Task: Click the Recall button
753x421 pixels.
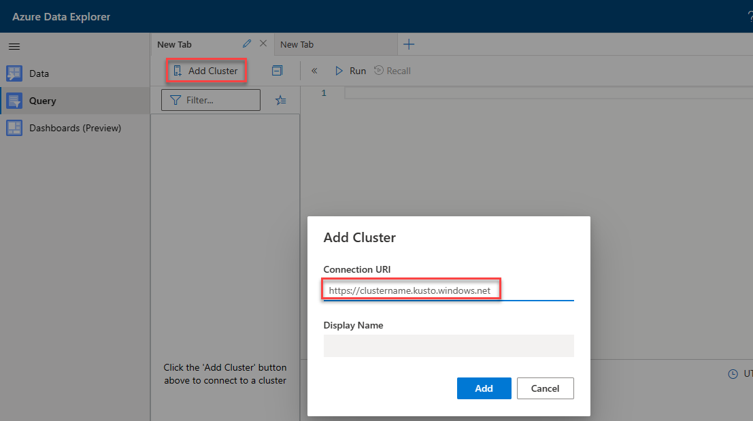Action: (392, 71)
